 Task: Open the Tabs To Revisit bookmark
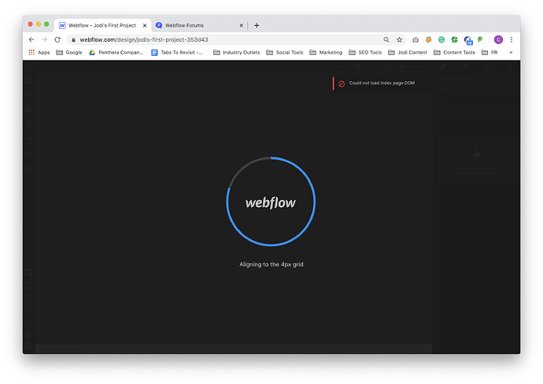tap(177, 52)
